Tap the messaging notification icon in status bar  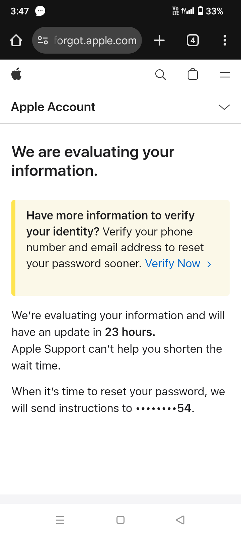click(40, 11)
